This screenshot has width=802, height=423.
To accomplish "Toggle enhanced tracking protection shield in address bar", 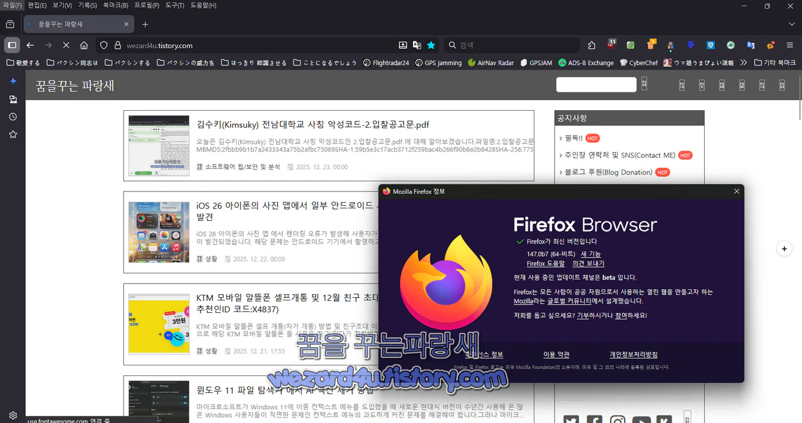I will (102, 44).
